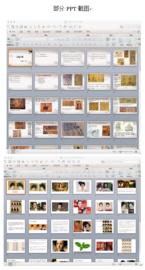Expand the font size dropdown in top window ribbon

point(55,39)
